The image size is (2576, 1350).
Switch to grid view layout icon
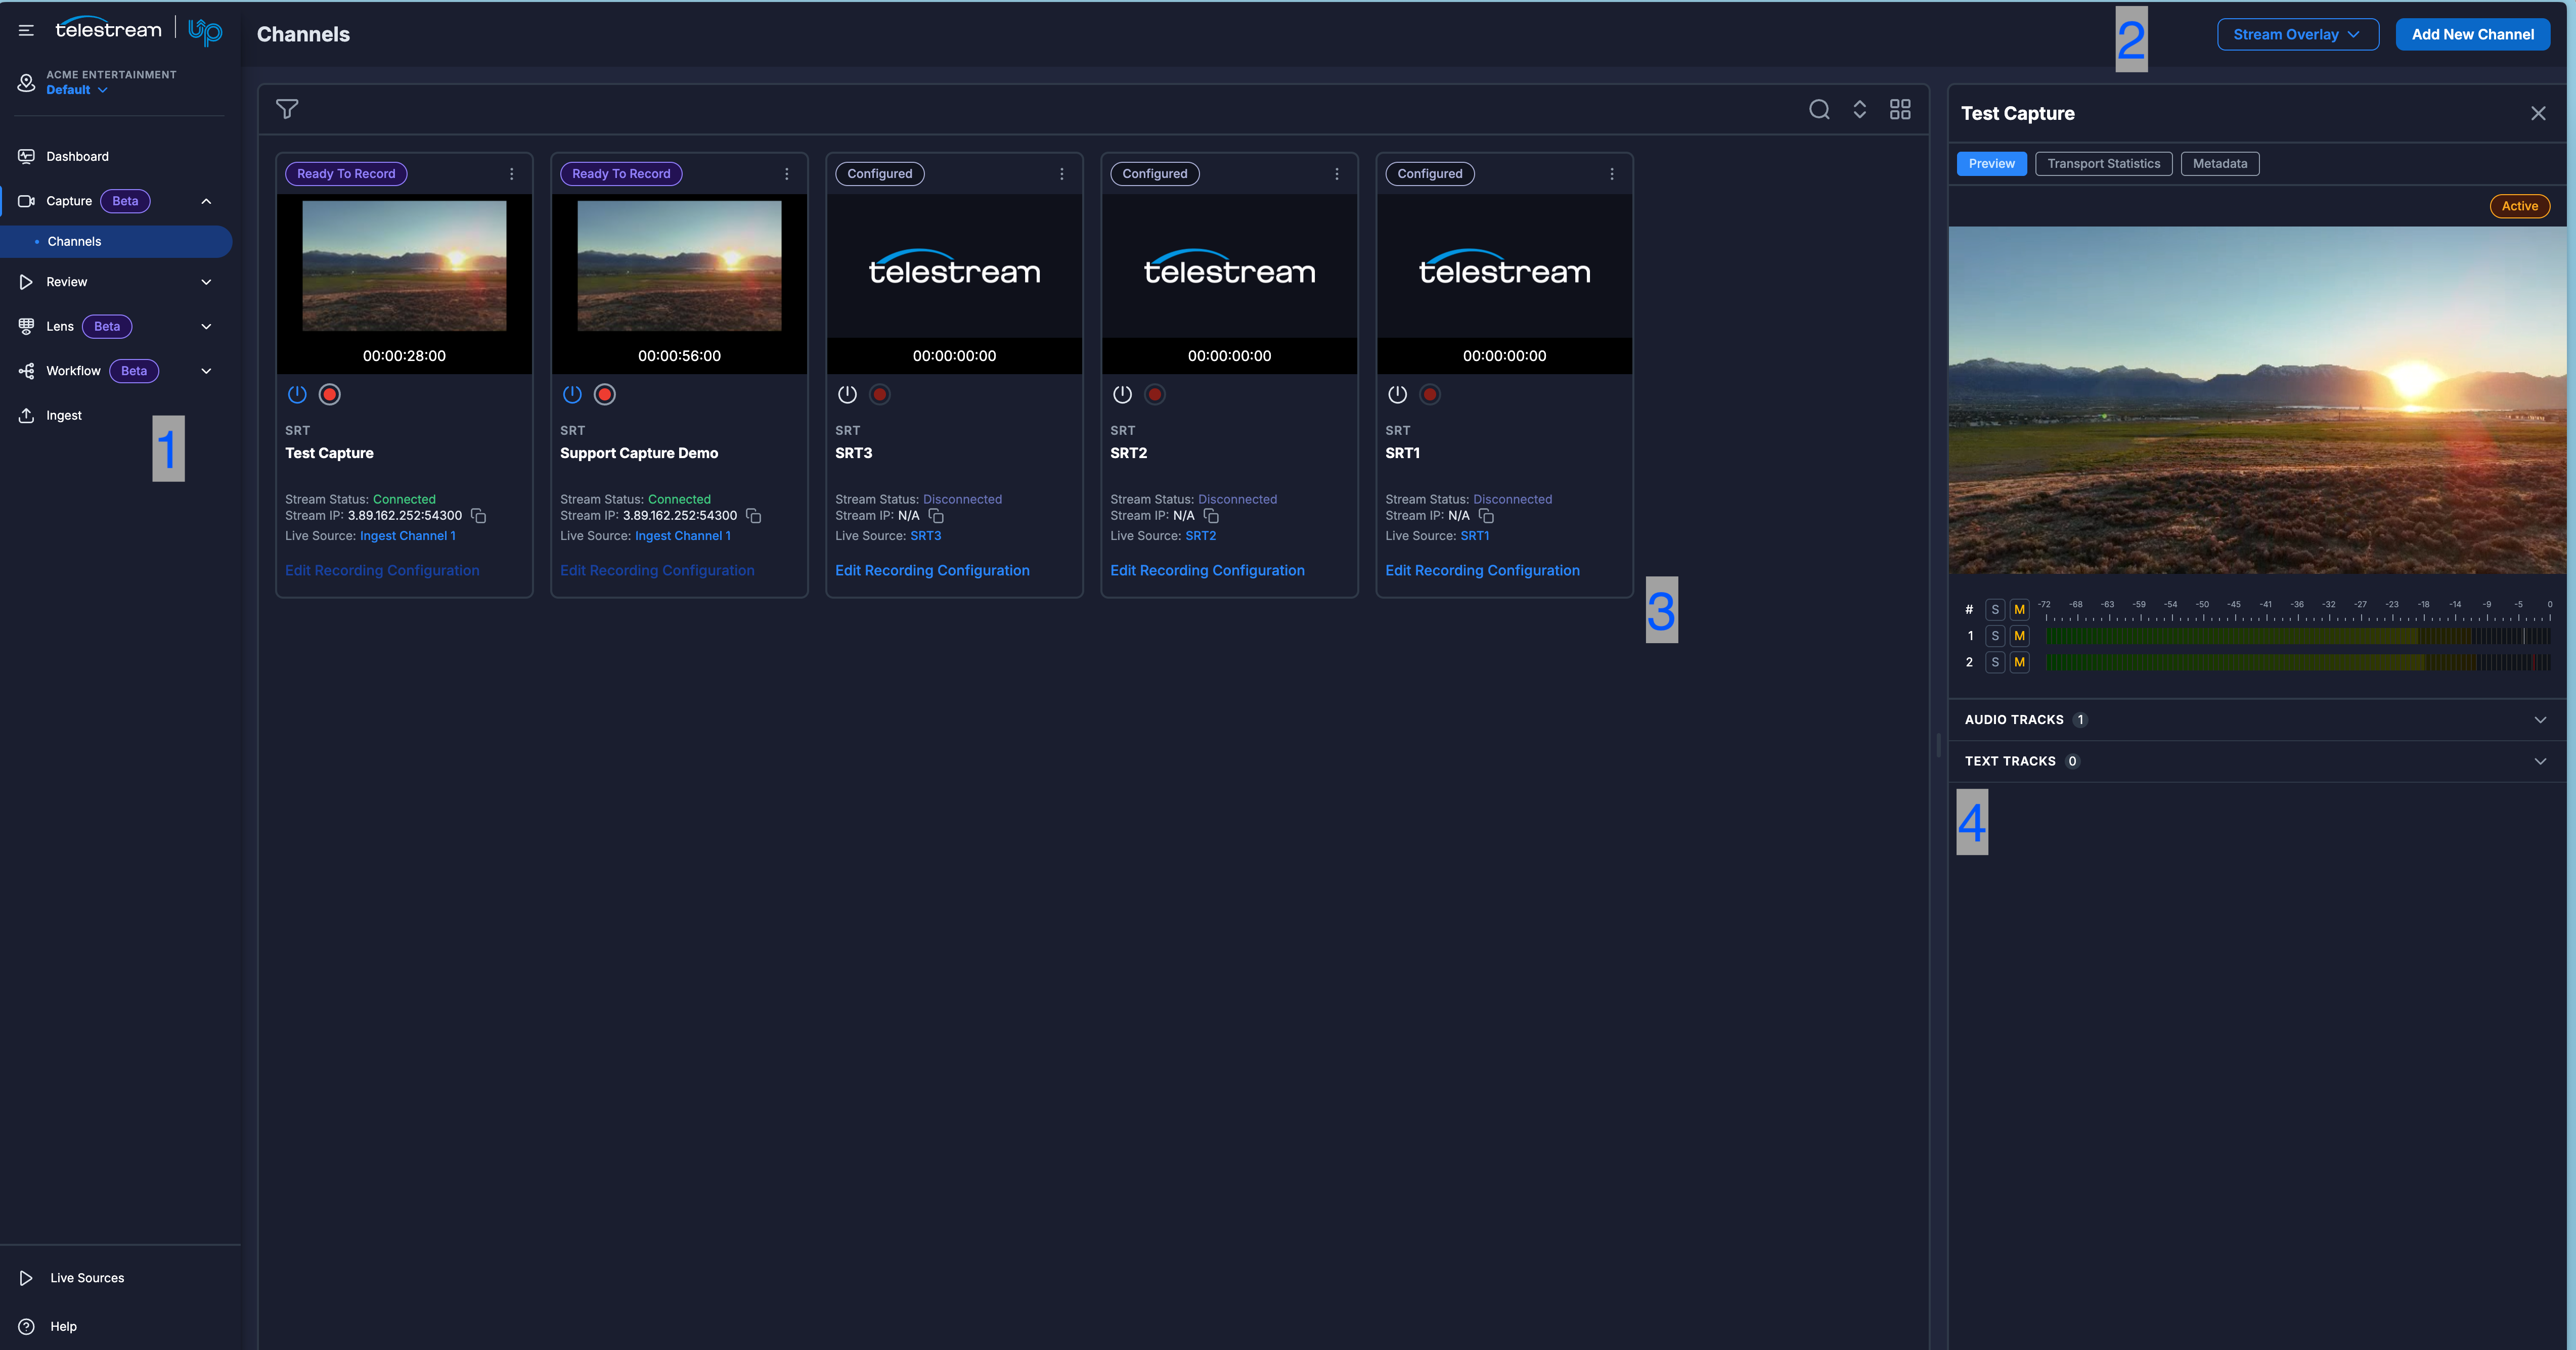click(x=1900, y=109)
